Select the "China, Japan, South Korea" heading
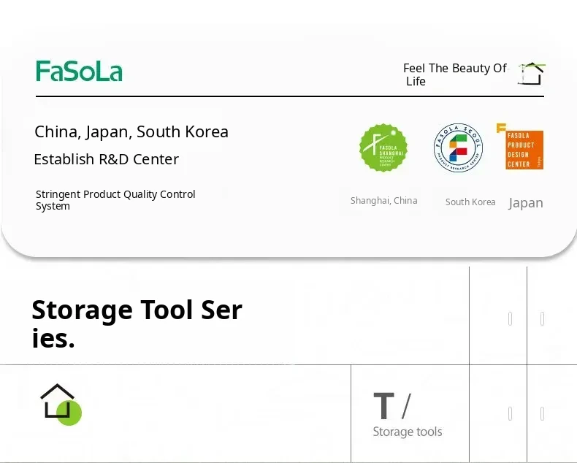 [x=131, y=132]
